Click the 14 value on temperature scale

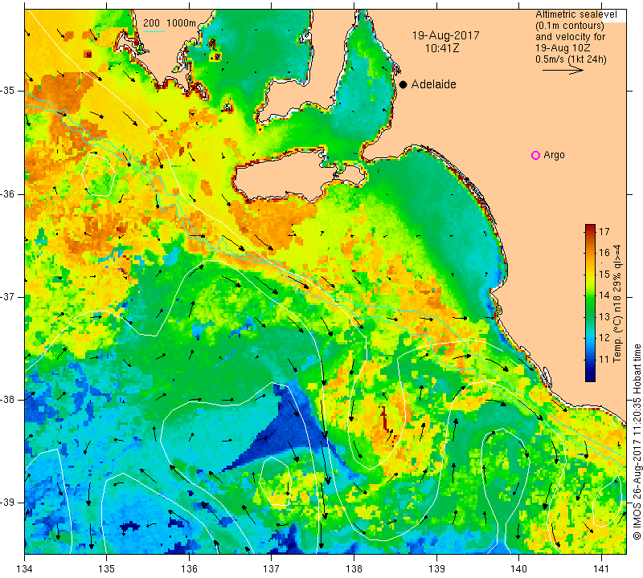[x=604, y=295]
